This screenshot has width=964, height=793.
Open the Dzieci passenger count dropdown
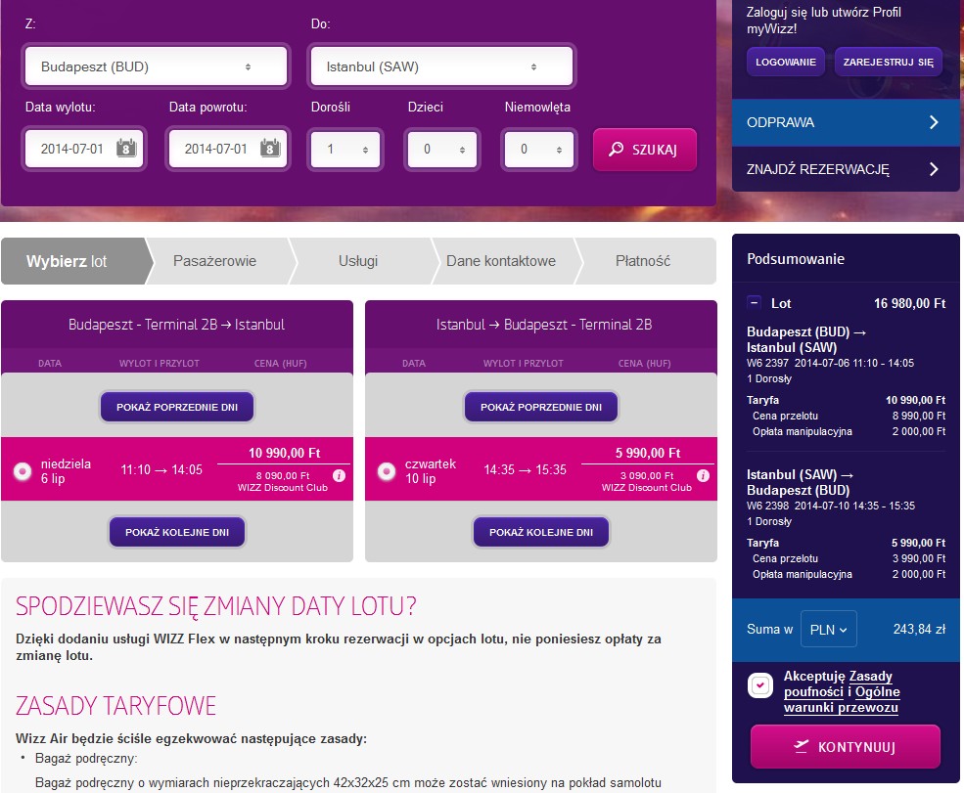pos(442,150)
